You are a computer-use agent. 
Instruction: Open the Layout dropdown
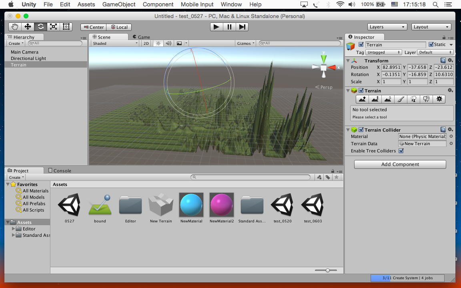[431, 27]
